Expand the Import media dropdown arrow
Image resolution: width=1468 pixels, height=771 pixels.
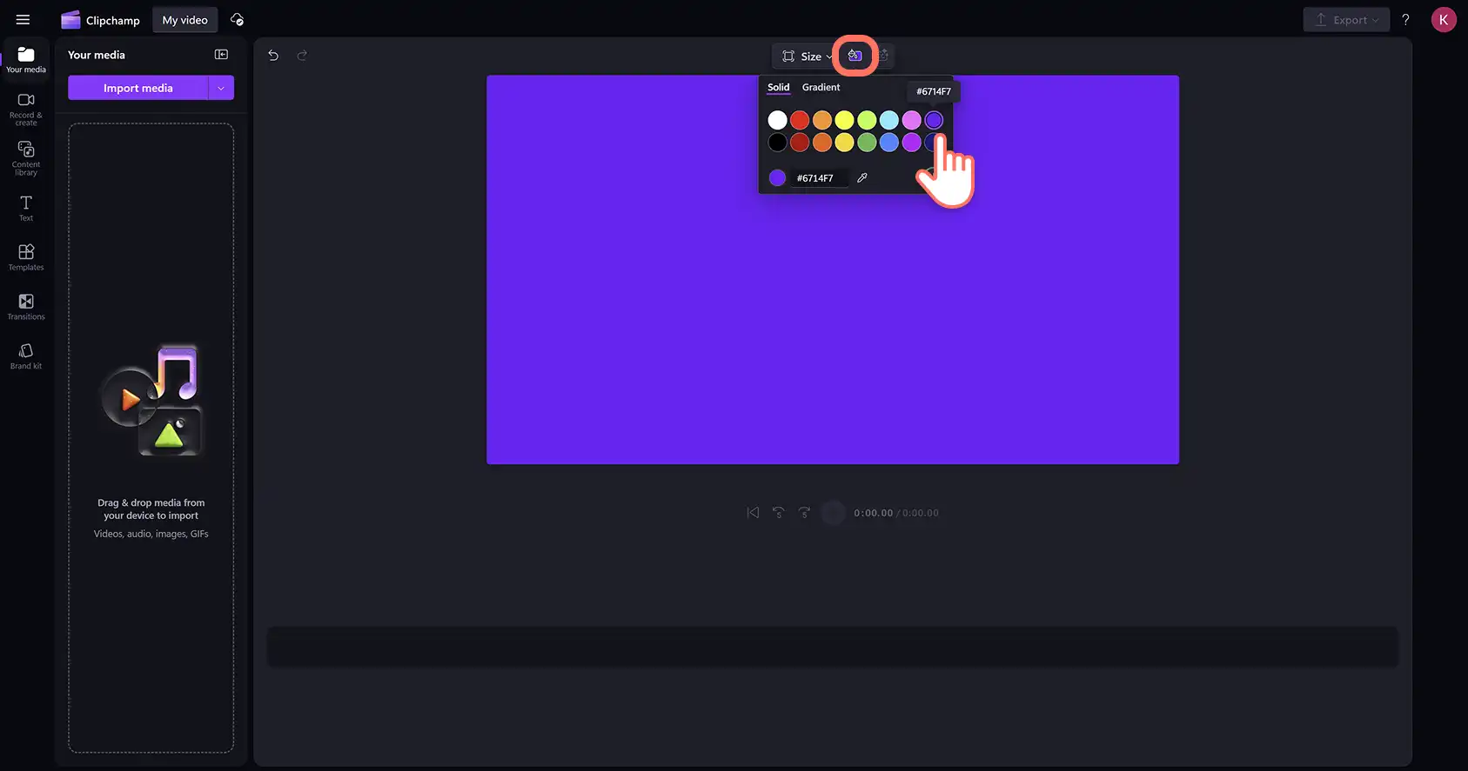point(221,88)
